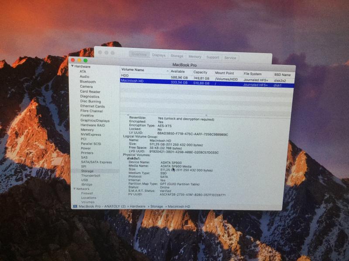Select SPI in the sidebar

(83, 167)
